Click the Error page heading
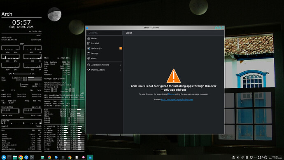 coord(129,33)
